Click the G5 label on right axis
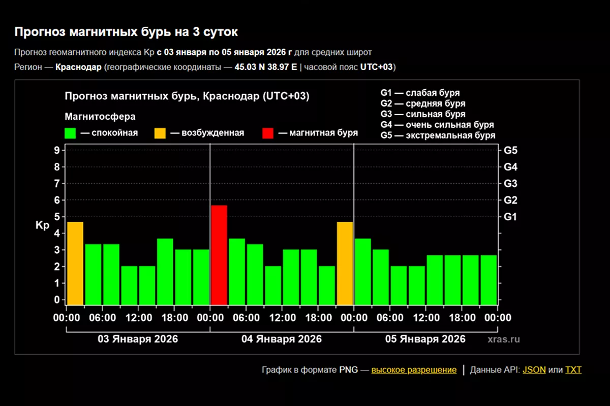 510,150
